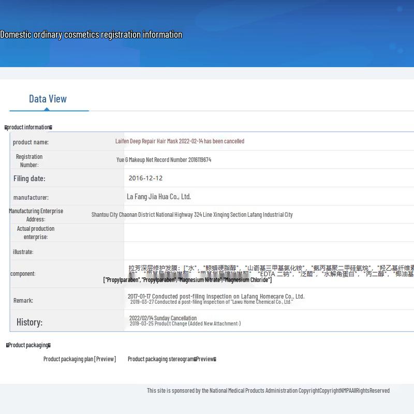Click the 2017-01-17 post-filing inspection remark
This screenshot has width=414, height=414.
216,296
